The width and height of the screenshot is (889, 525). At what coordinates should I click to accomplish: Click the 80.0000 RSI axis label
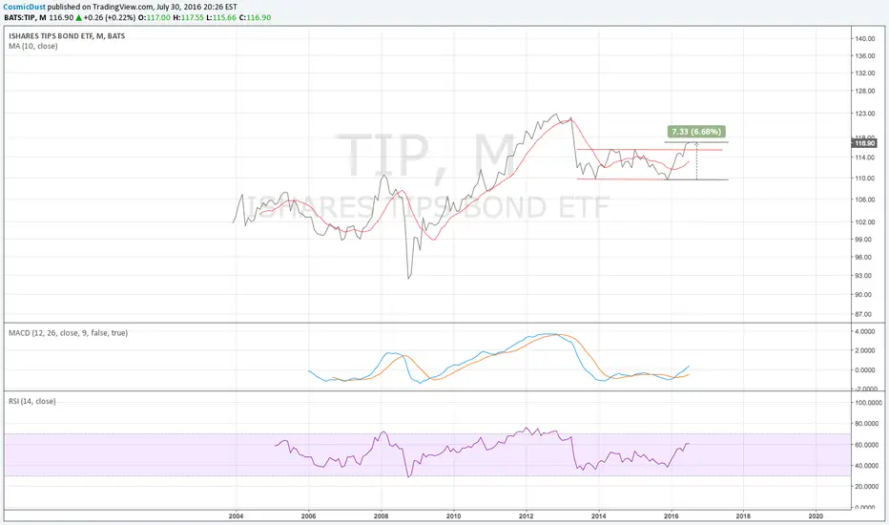[x=866, y=424]
